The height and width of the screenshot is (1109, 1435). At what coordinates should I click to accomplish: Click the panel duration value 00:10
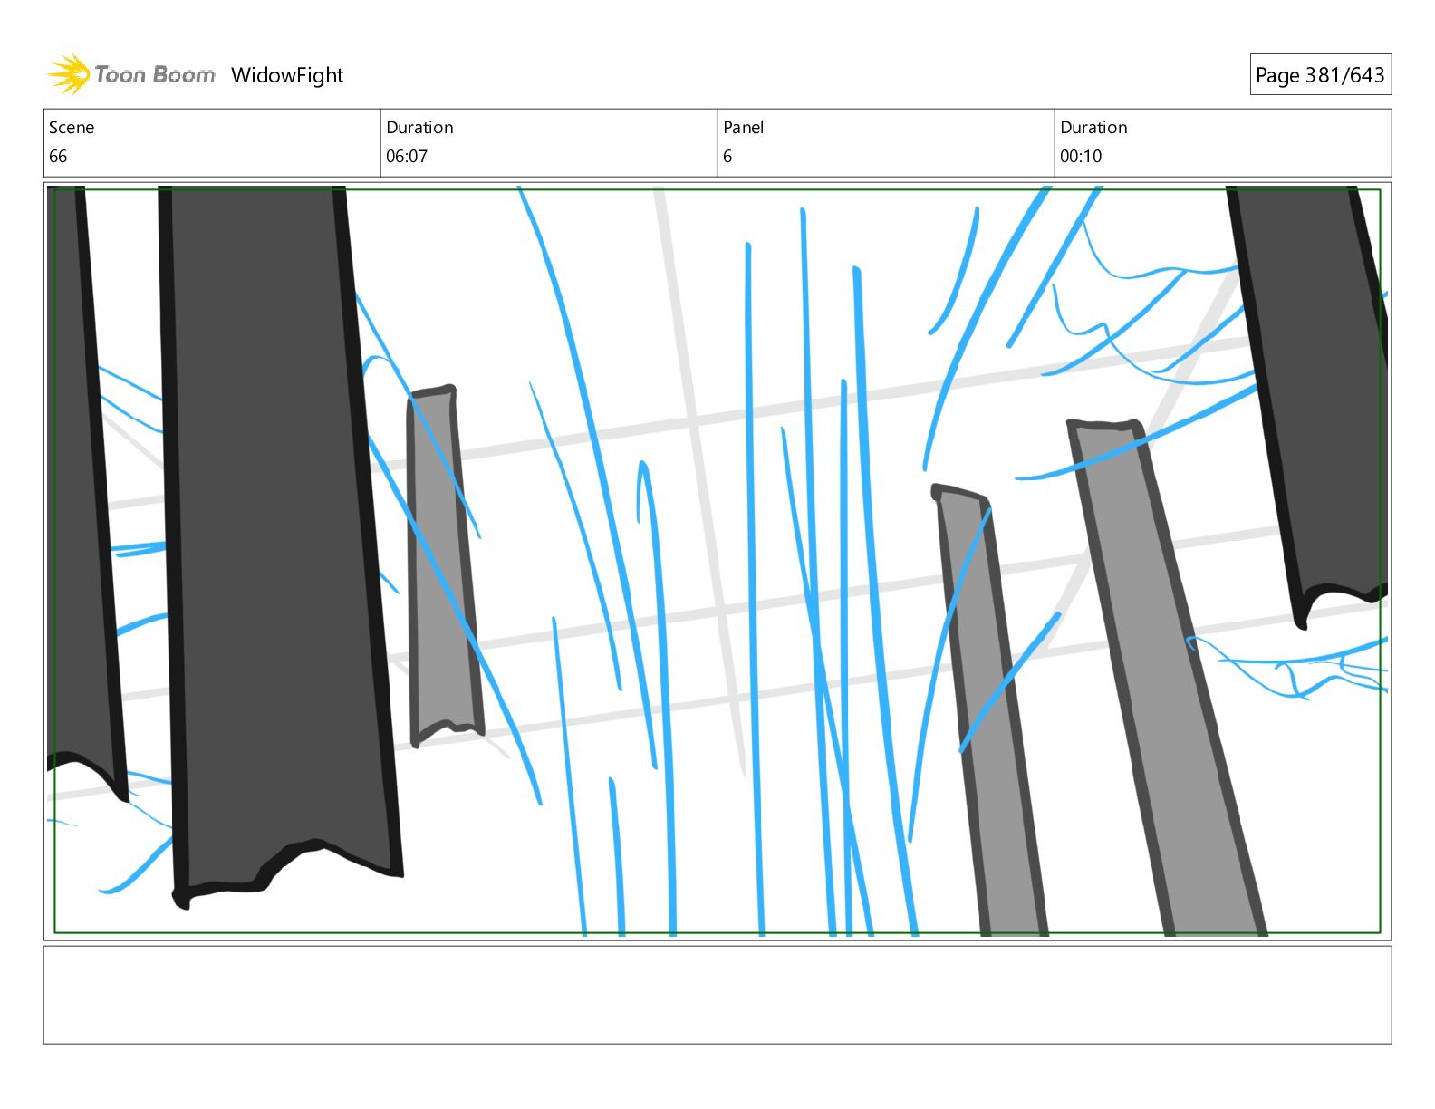[1081, 157]
